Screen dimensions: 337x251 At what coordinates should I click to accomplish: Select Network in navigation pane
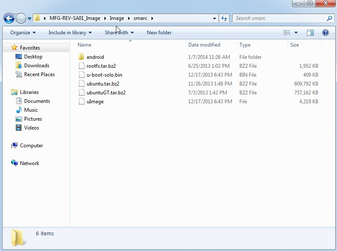tap(29, 163)
